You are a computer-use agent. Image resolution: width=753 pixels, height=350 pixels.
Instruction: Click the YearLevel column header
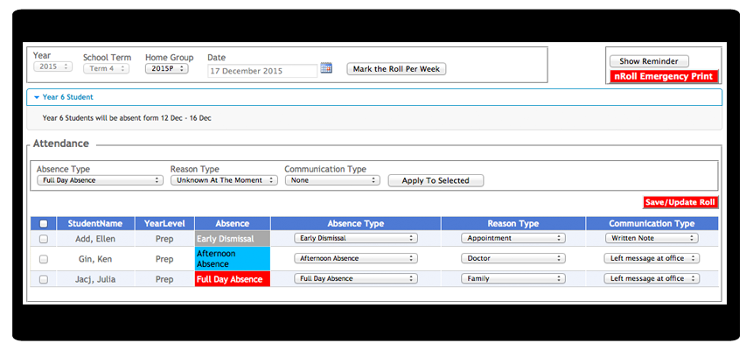click(164, 223)
